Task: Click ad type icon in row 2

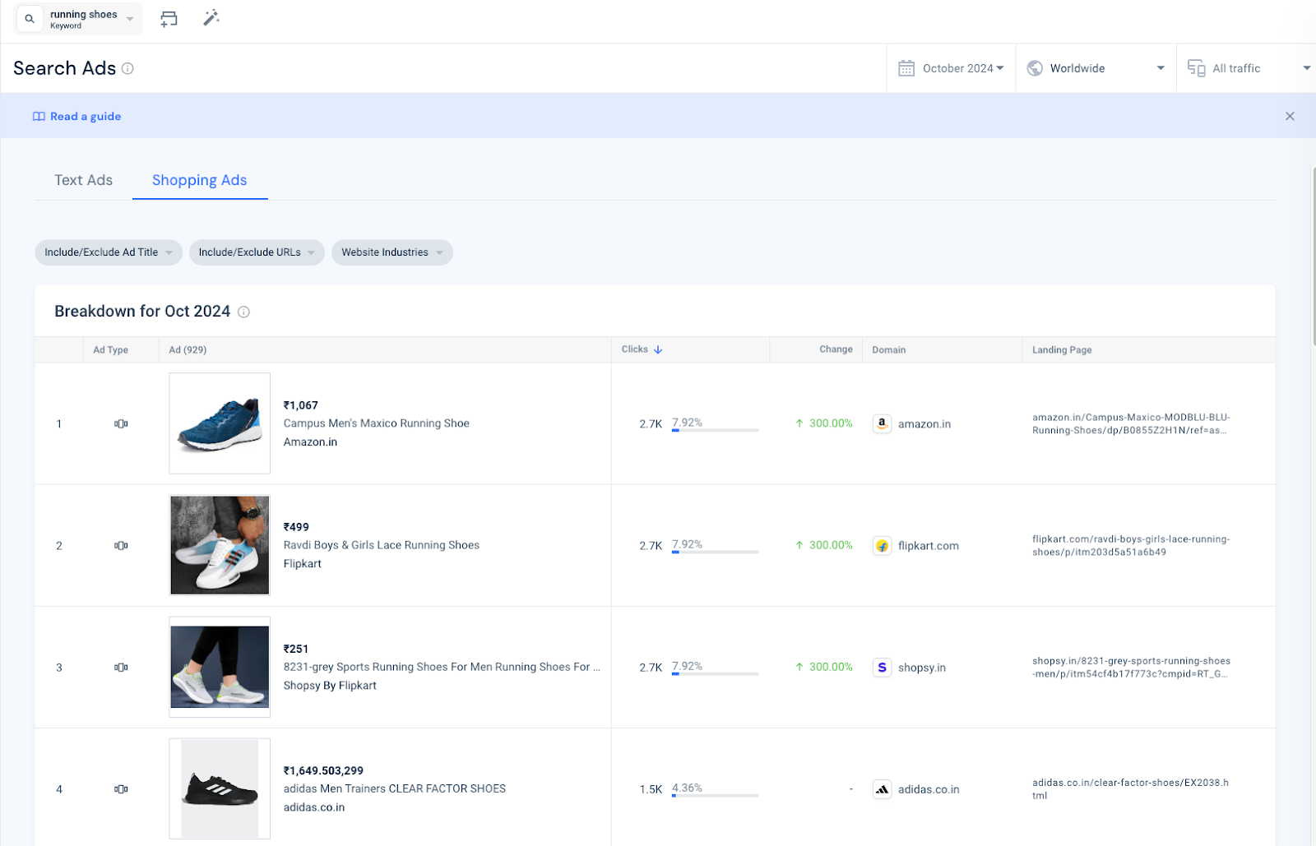Action: pyautogui.click(x=121, y=545)
